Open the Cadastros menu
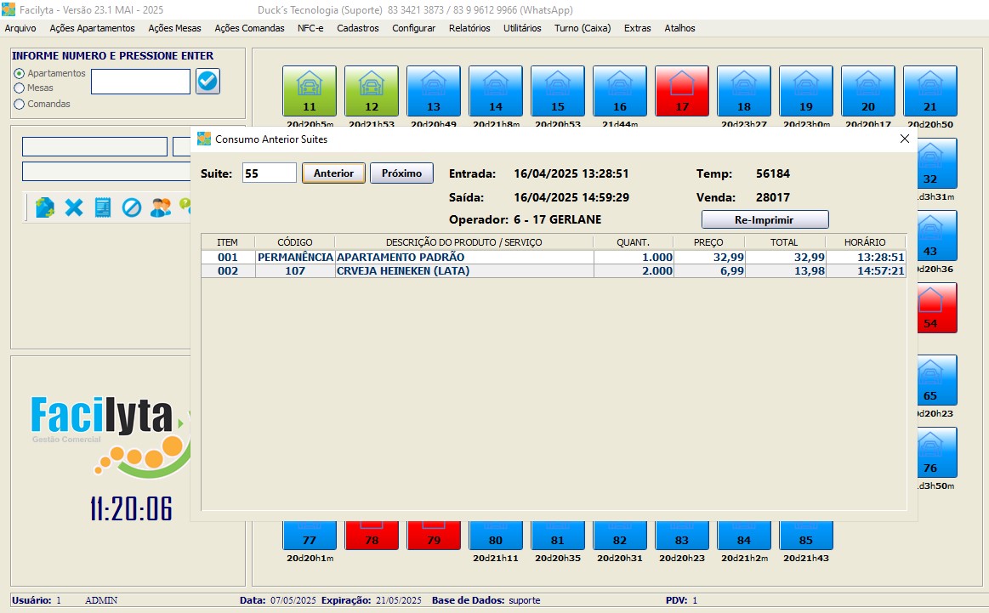This screenshot has width=989, height=613. [358, 28]
